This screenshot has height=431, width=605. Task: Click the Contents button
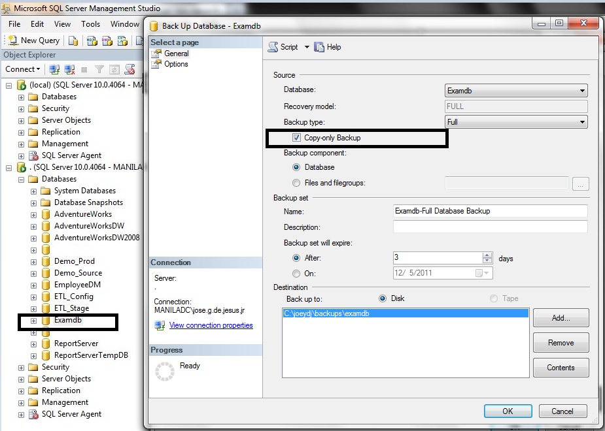pyautogui.click(x=561, y=368)
